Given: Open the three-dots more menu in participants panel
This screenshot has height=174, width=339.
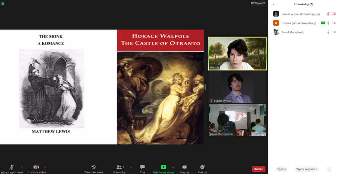Looking at the screenshot, I should pos(328,169).
